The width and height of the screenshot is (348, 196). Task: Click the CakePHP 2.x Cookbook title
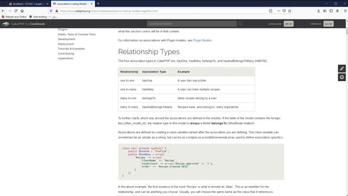[28, 24]
